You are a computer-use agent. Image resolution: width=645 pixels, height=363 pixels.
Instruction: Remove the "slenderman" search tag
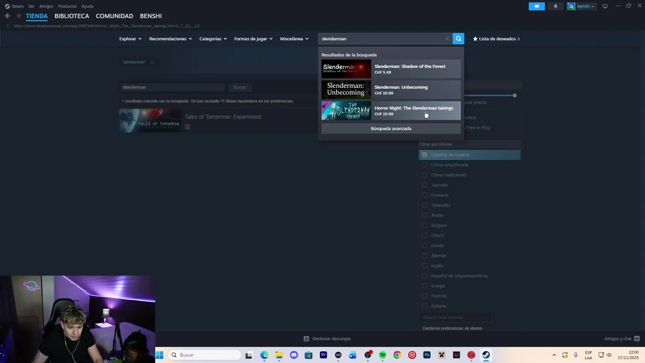[x=152, y=62]
